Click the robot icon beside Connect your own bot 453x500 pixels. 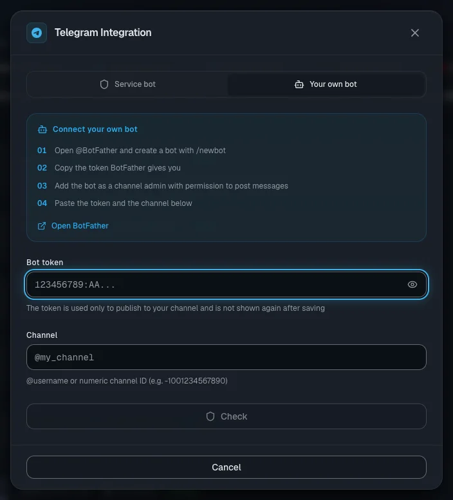coord(42,129)
